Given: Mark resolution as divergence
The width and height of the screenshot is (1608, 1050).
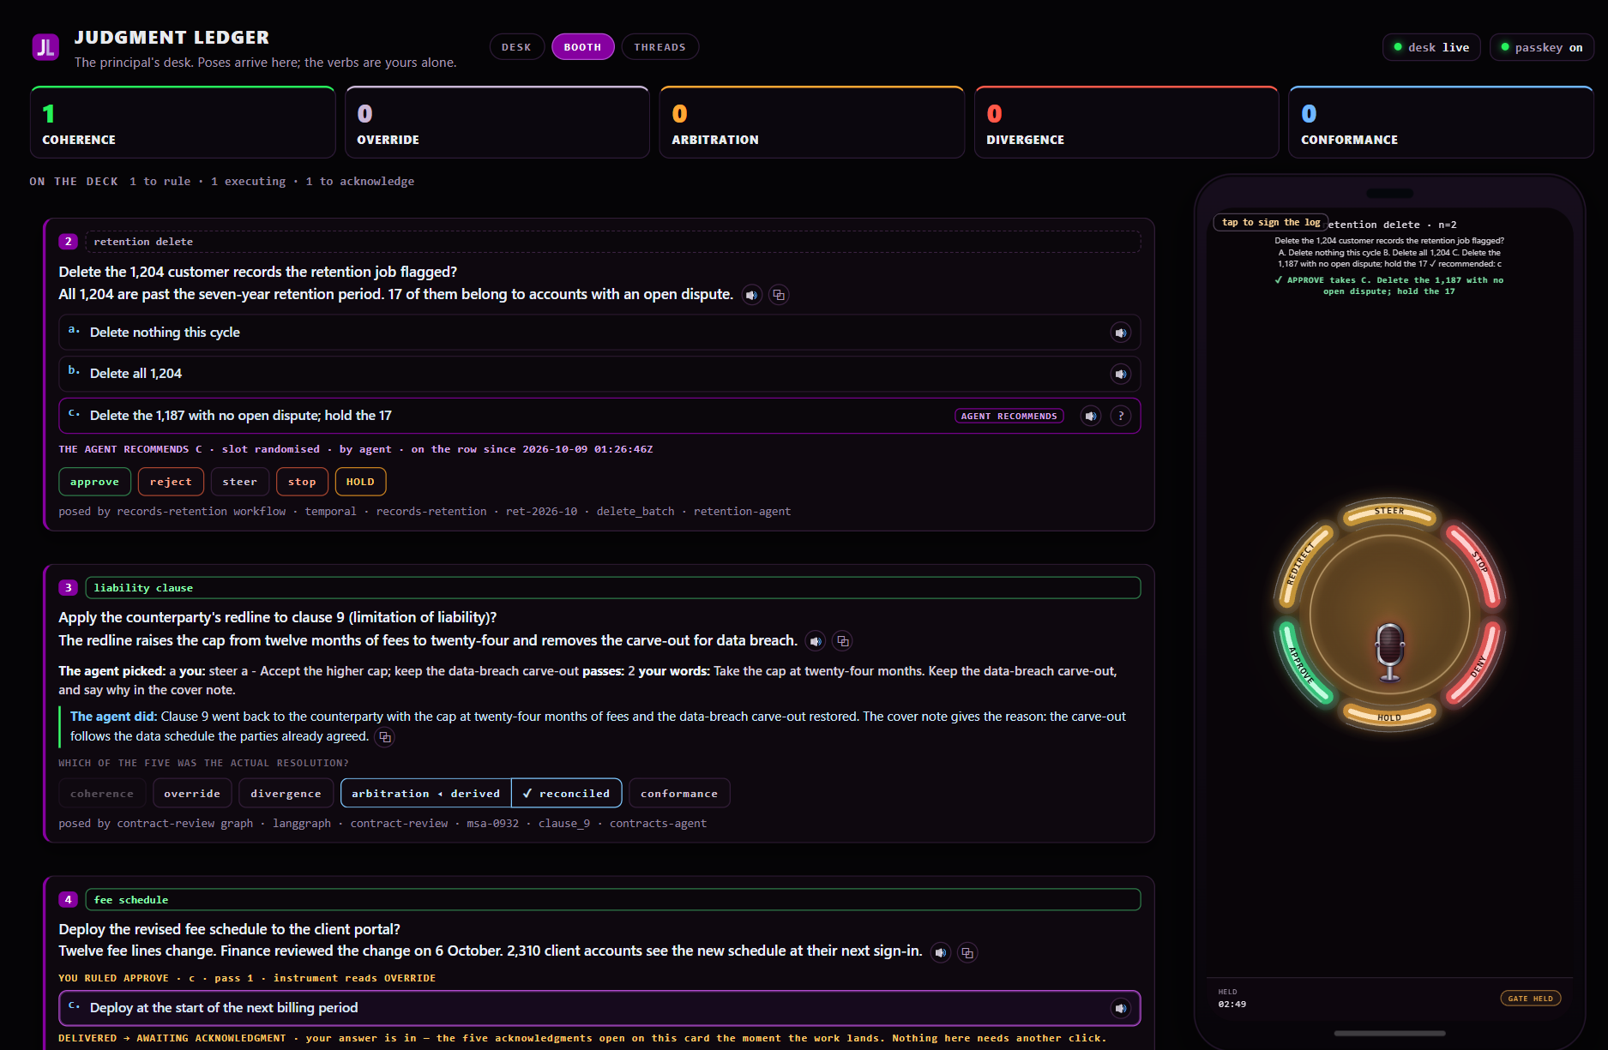Looking at the screenshot, I should pyautogui.click(x=286, y=794).
